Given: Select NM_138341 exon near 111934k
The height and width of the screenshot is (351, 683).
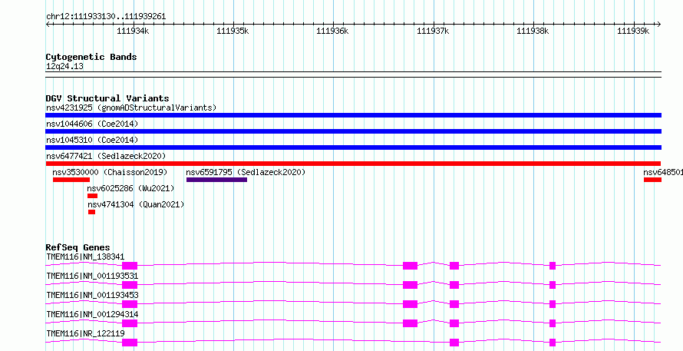Looking at the screenshot, I should click(130, 266).
